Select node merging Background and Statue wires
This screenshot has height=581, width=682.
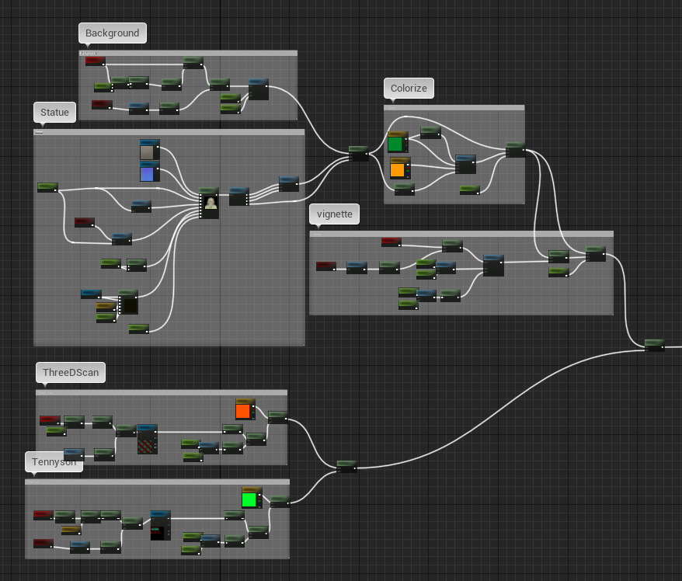click(359, 154)
